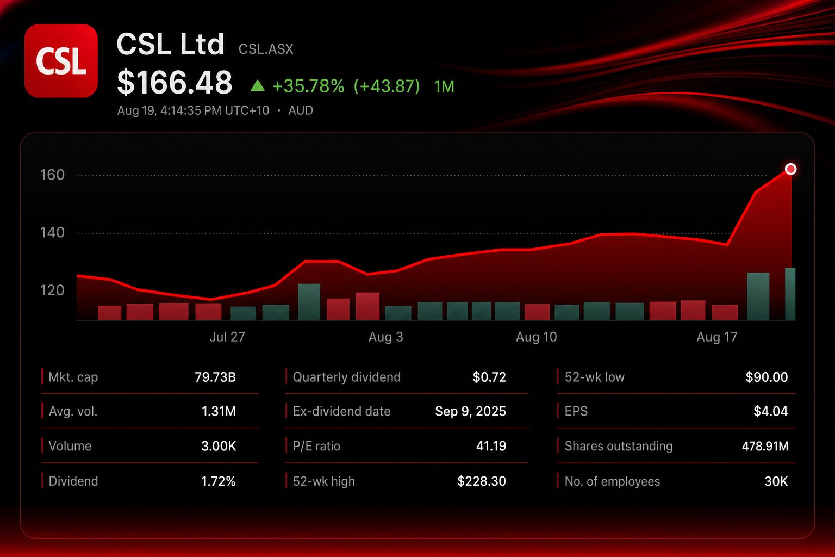Click the 160 y-axis label
835x557 pixels.
[x=52, y=175]
